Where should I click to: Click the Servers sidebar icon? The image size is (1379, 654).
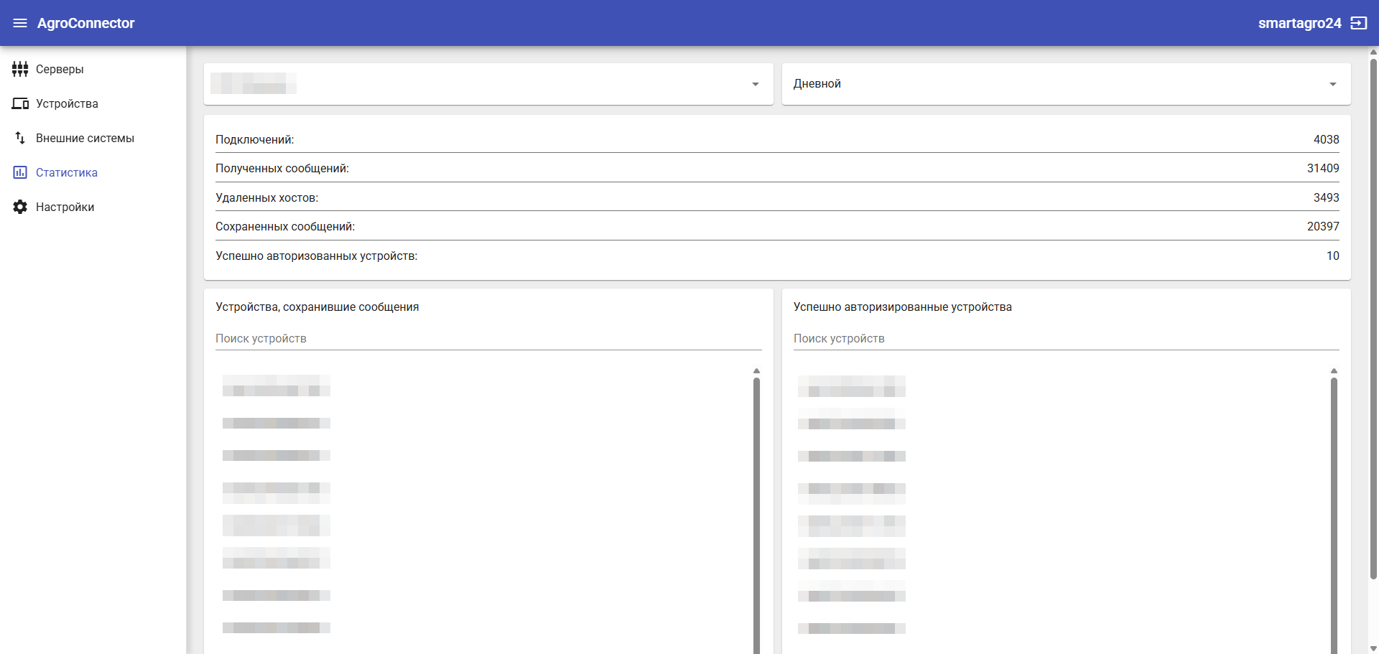click(20, 69)
